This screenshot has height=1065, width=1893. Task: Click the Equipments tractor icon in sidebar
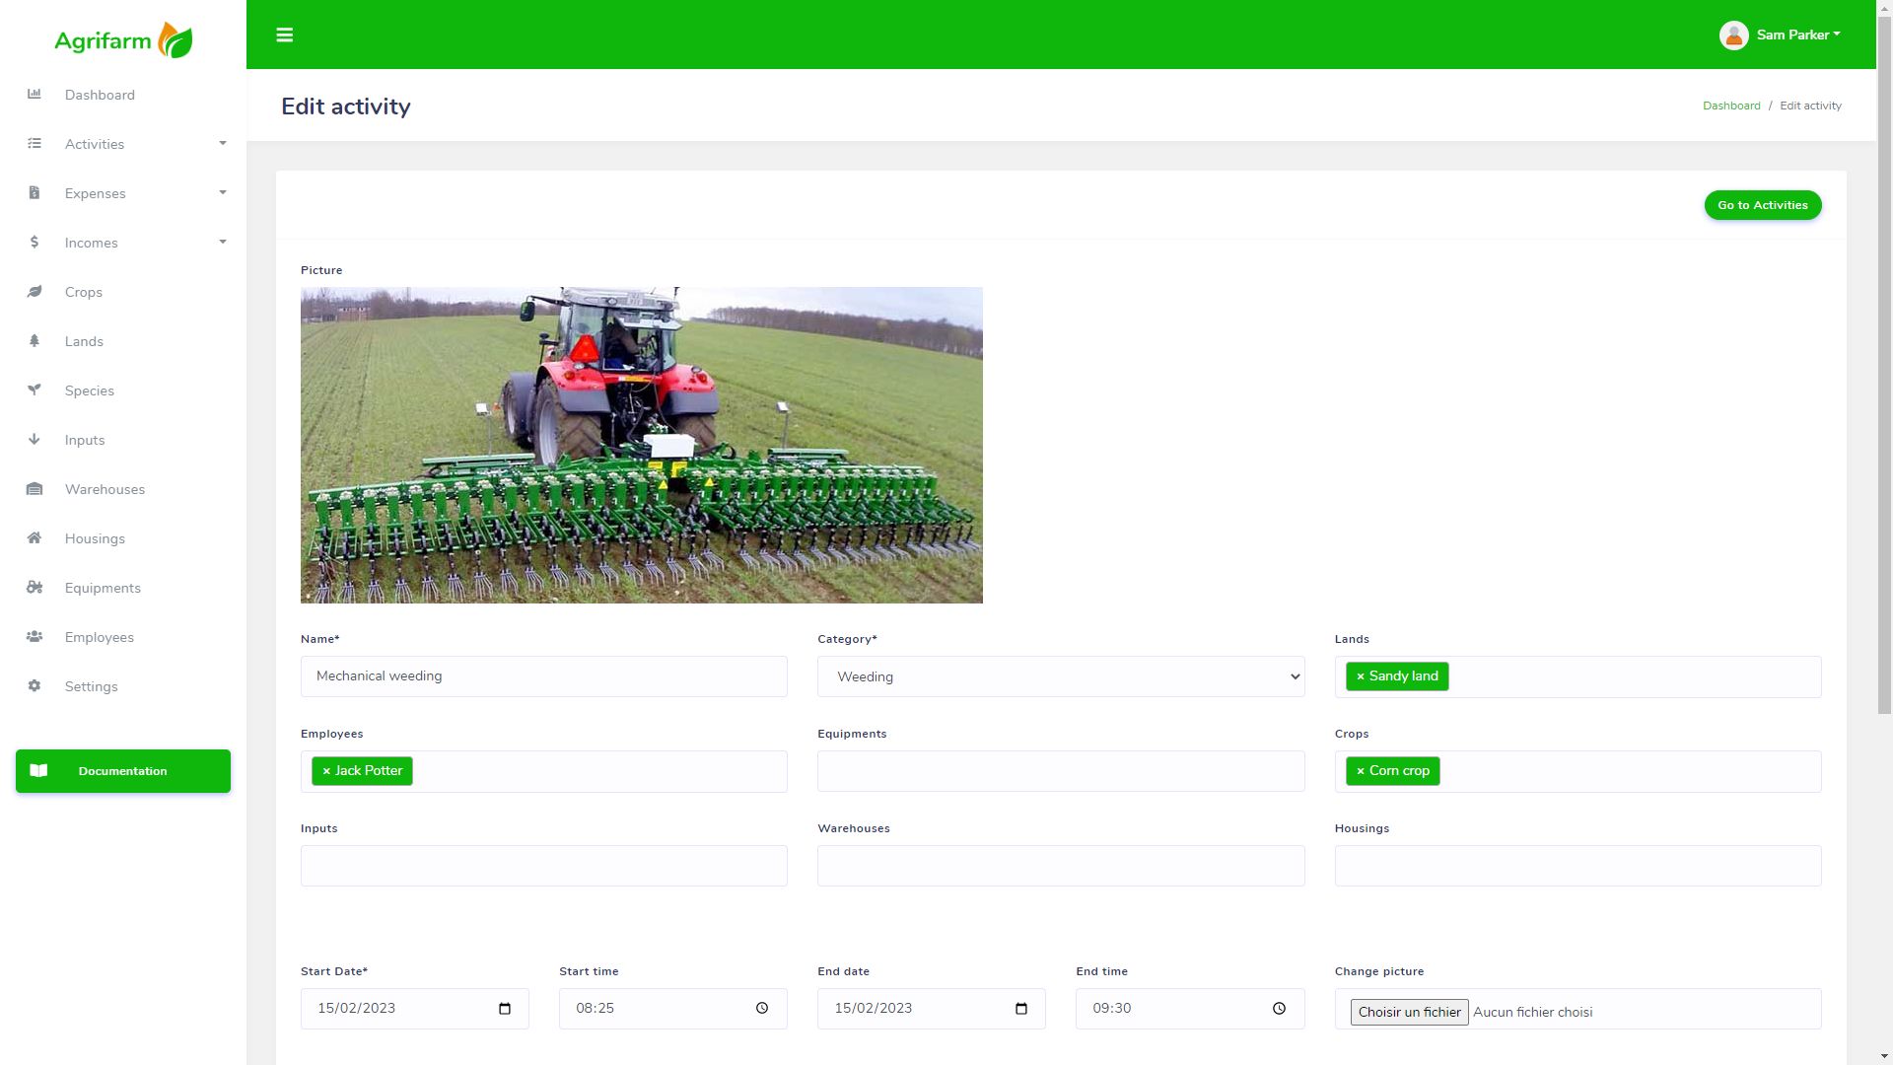click(x=35, y=588)
